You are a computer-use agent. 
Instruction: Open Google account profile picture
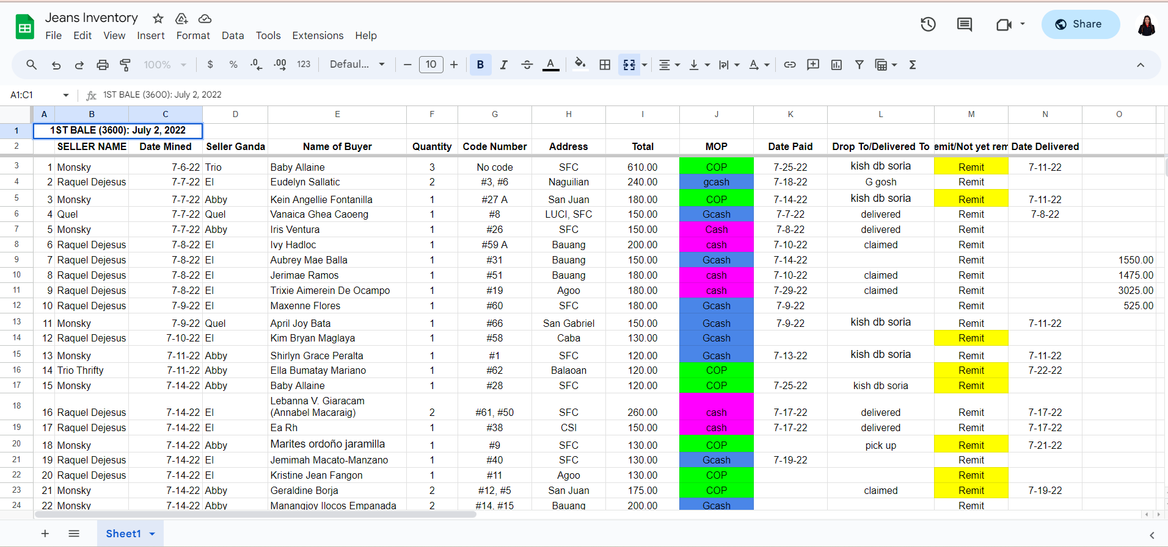pyautogui.click(x=1147, y=25)
